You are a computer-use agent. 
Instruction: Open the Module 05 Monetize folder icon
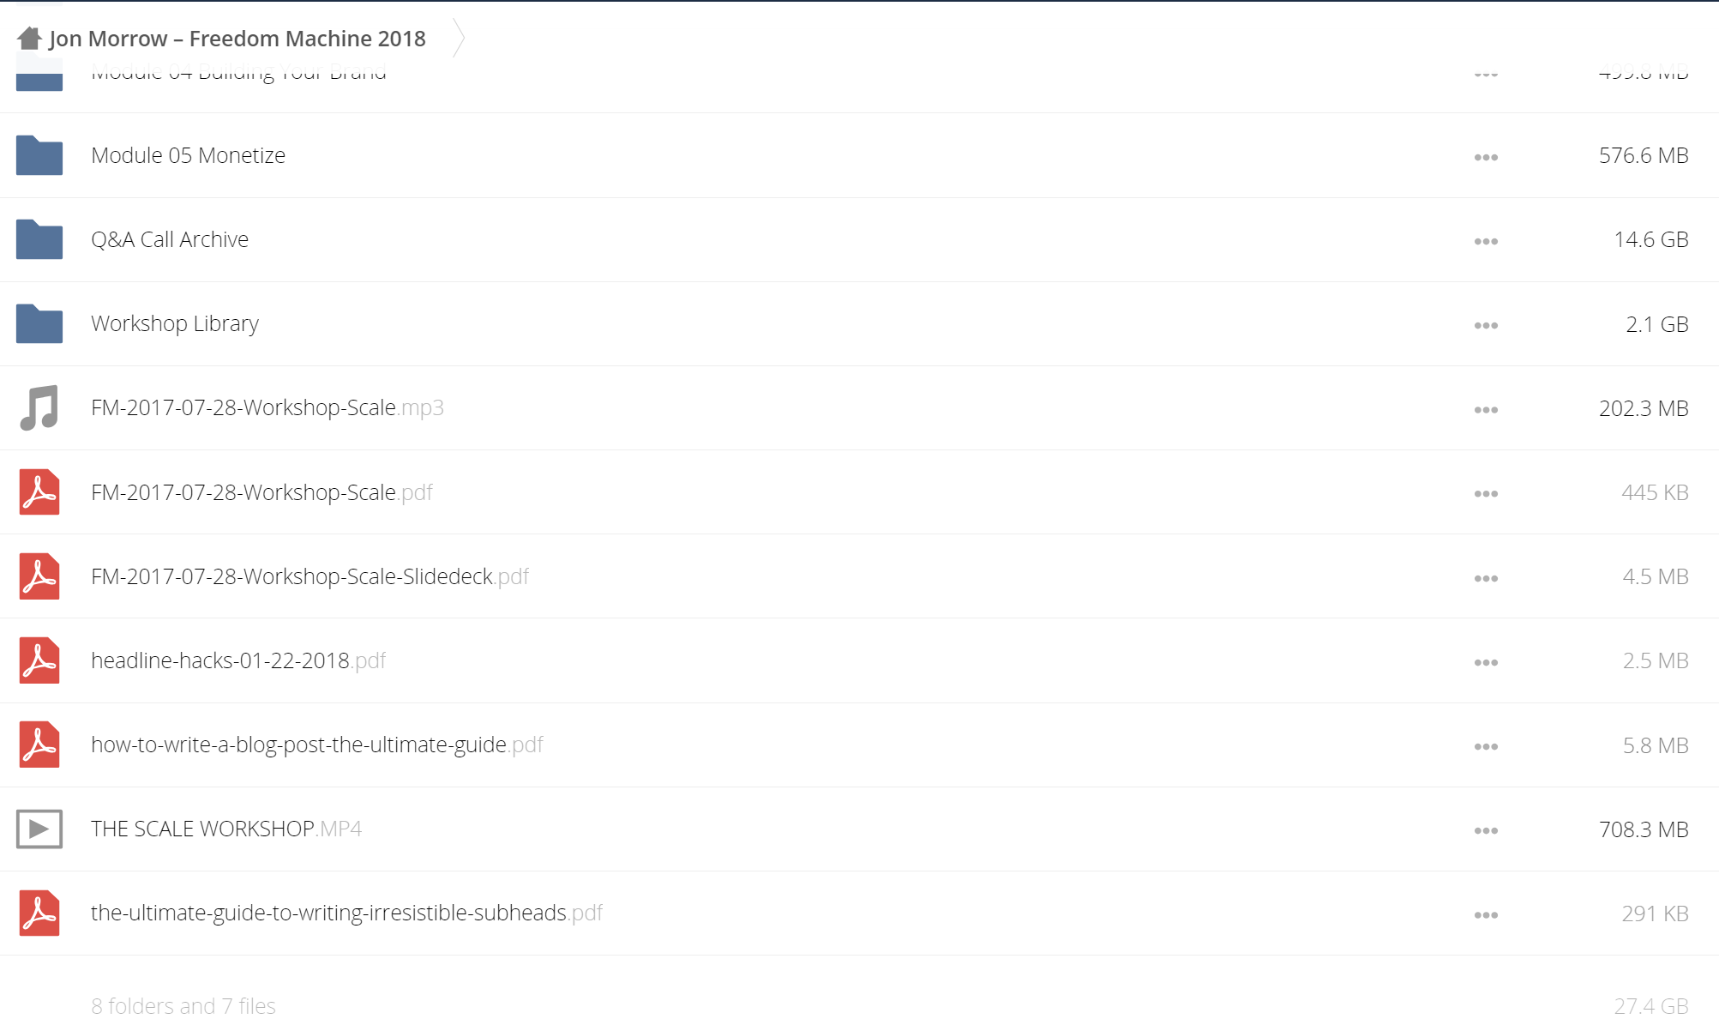(x=39, y=155)
